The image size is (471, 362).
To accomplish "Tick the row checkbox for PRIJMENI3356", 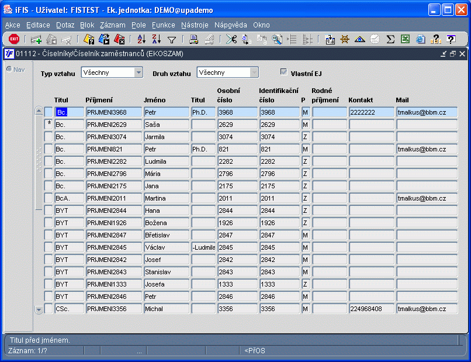I will coord(49,309).
